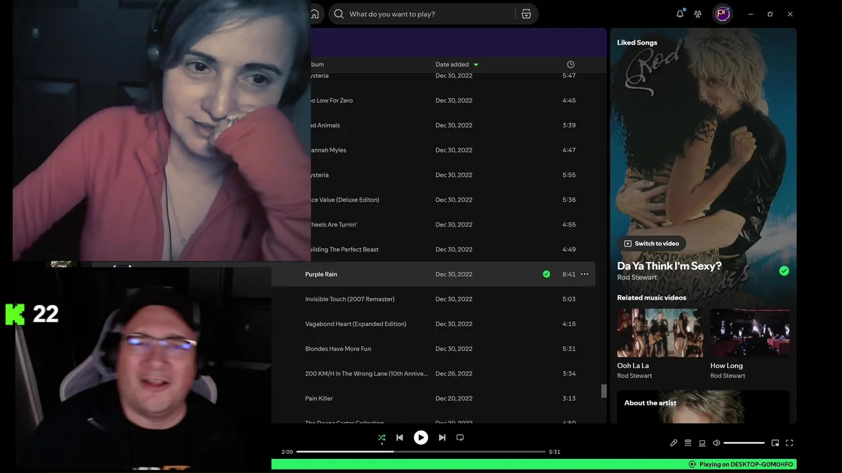The width and height of the screenshot is (842, 473).
Task: Click the track list scrollbar thumb
Action: tap(604, 391)
